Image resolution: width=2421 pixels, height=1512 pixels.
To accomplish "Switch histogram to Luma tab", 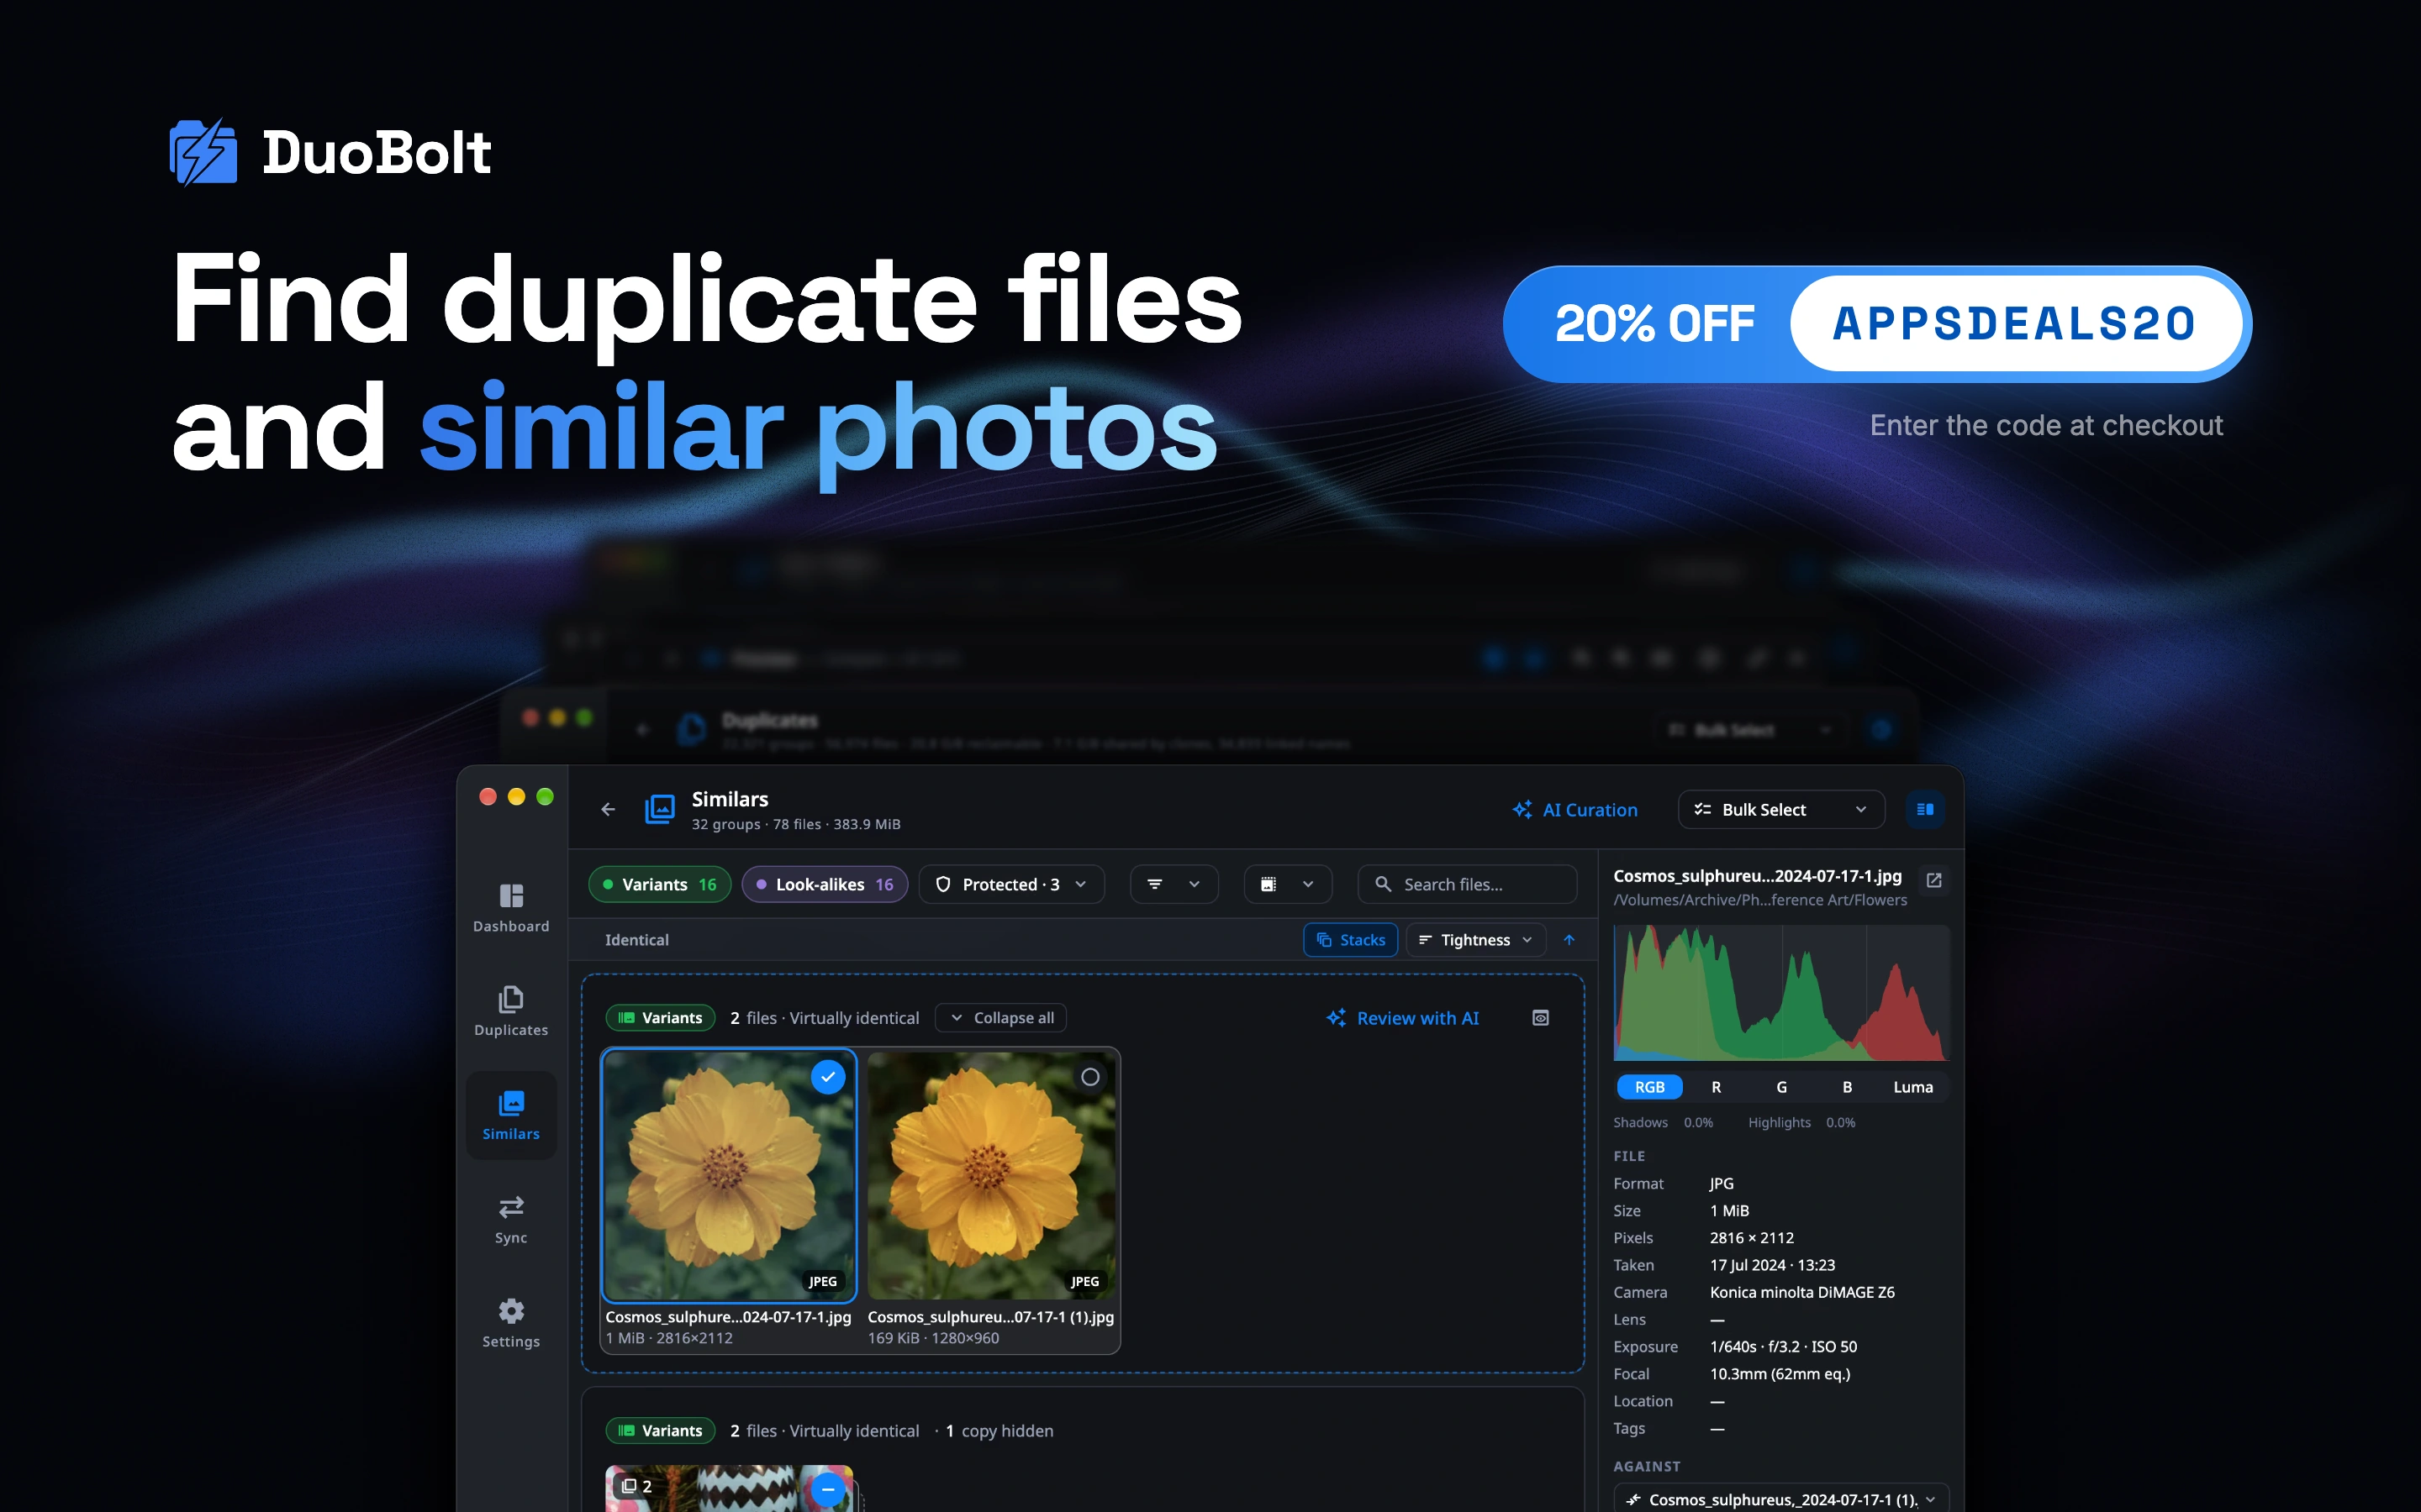I will (x=1912, y=1087).
